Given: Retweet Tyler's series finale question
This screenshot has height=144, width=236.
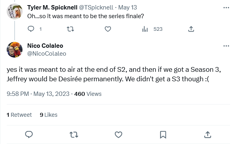Looking at the screenshot, I should pos(70,29).
